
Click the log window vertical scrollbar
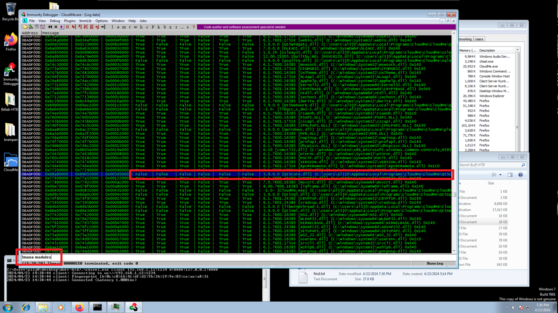[x=454, y=143]
